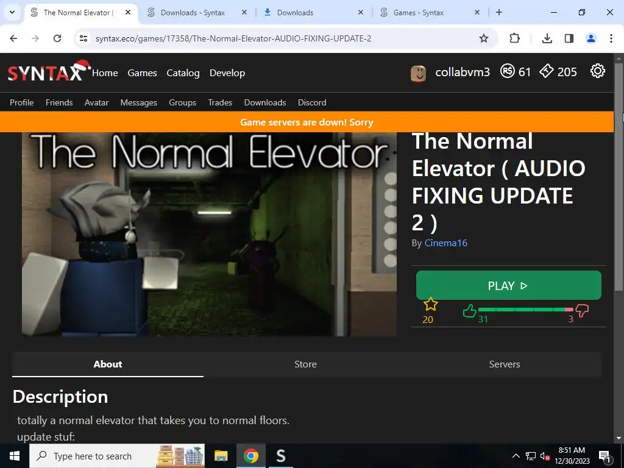Open the collabvm3 avatar head icon

(x=418, y=73)
